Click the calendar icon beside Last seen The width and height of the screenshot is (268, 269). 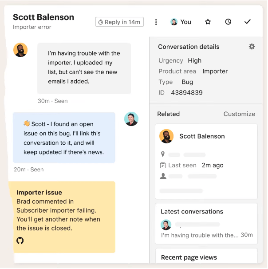click(163, 165)
